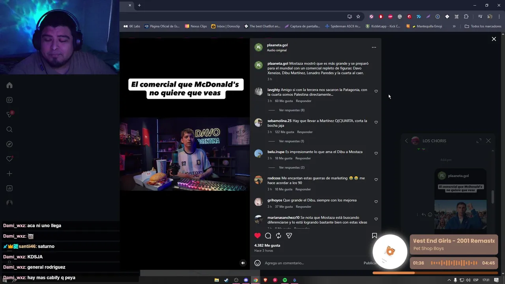Click the repost icon under post
This screenshot has width=505, height=284.
pyautogui.click(x=279, y=235)
